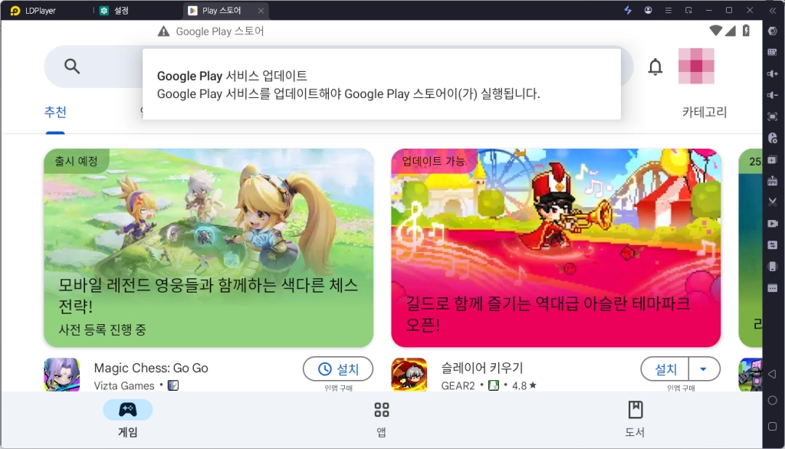Click 설치 pre-register button for Magic Chess

338,369
